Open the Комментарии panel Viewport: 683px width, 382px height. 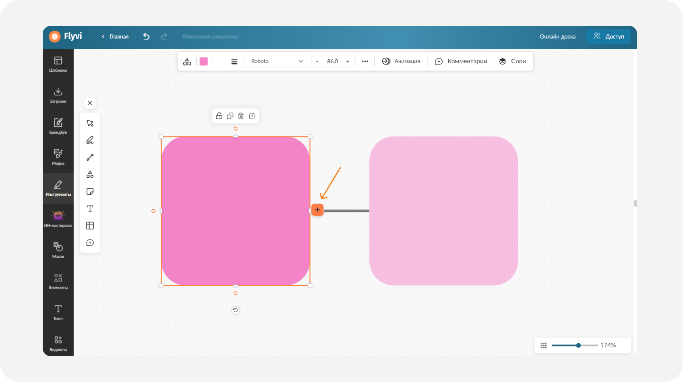point(461,61)
